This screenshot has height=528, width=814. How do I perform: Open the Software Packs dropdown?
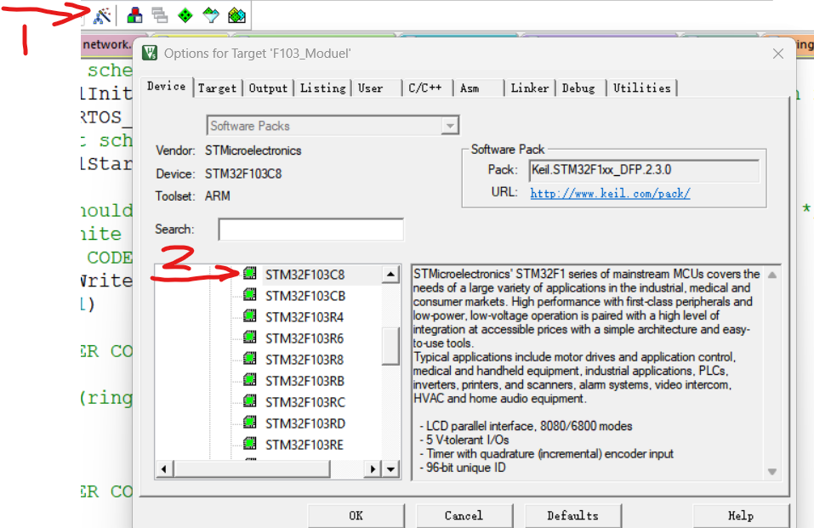449,125
